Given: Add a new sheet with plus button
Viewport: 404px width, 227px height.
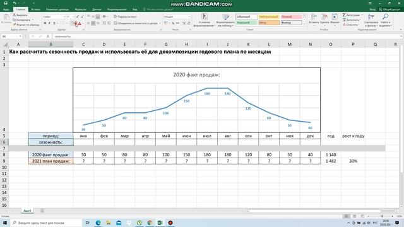Looking at the screenshot, I should click(x=42, y=211).
